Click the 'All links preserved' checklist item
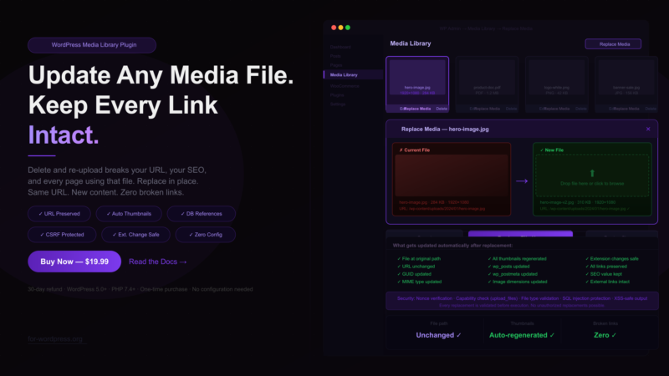Viewport: 669px width, 376px height. click(605, 267)
